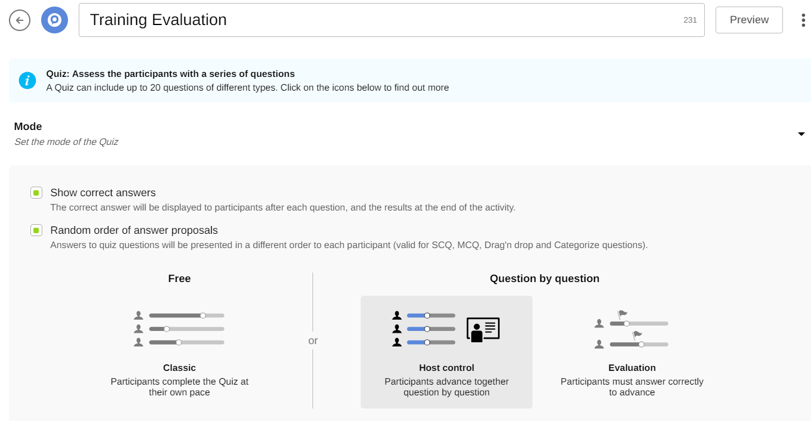Choose the Host control mode label
Image resolution: width=811 pixels, height=421 pixels.
coord(447,368)
